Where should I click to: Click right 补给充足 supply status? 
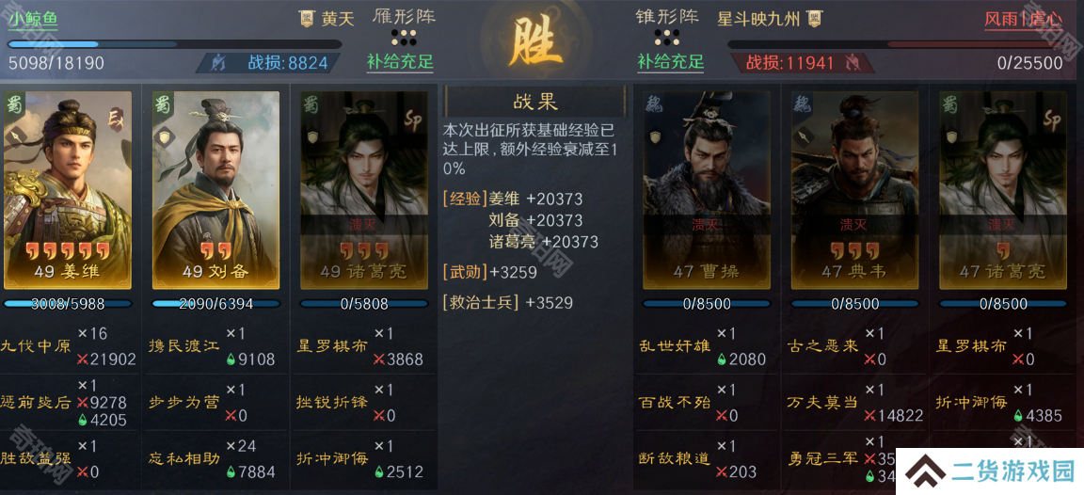[x=670, y=62]
